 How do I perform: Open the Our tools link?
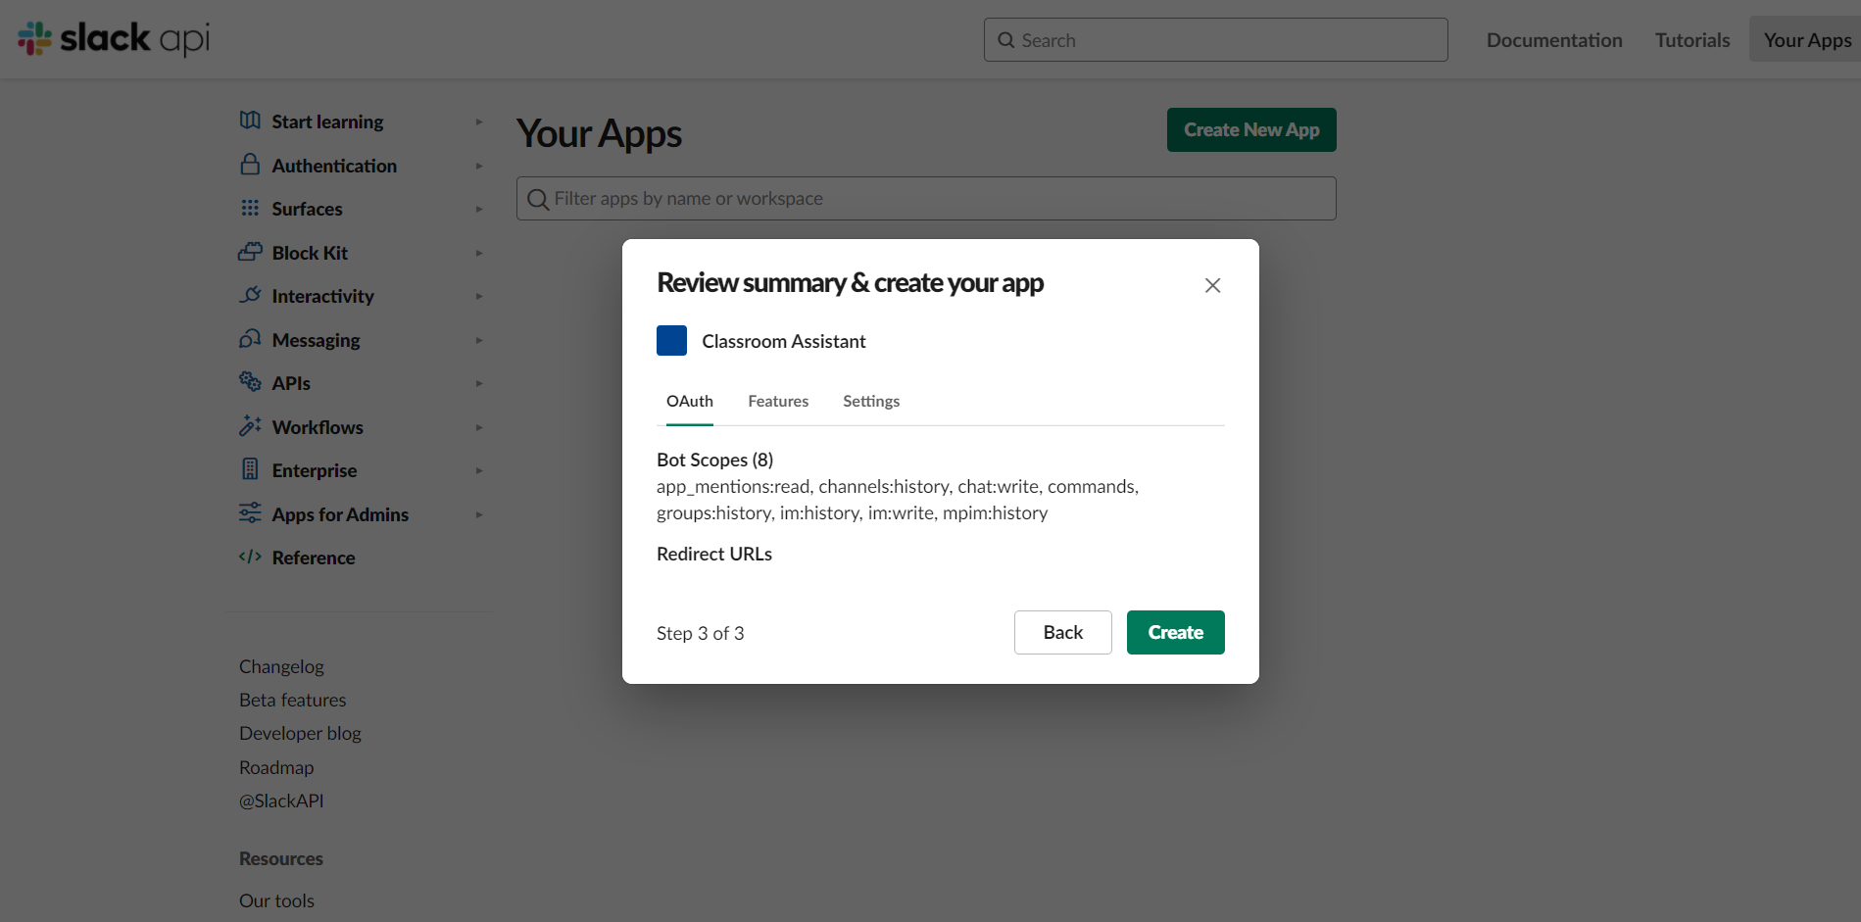coord(276,900)
